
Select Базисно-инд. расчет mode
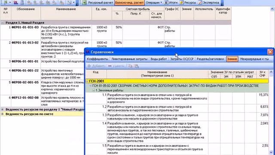click(129, 3)
